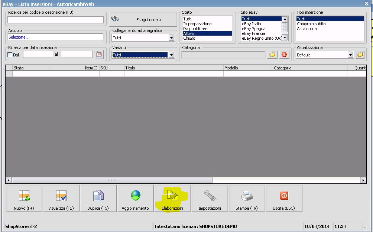
Task: Click the 'al' end date field
Action: coord(77,55)
